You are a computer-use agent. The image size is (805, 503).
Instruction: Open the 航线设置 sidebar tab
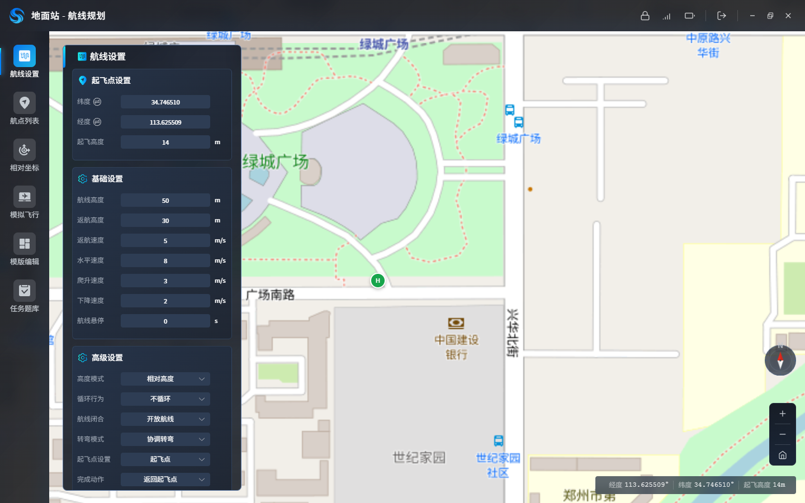(25, 61)
